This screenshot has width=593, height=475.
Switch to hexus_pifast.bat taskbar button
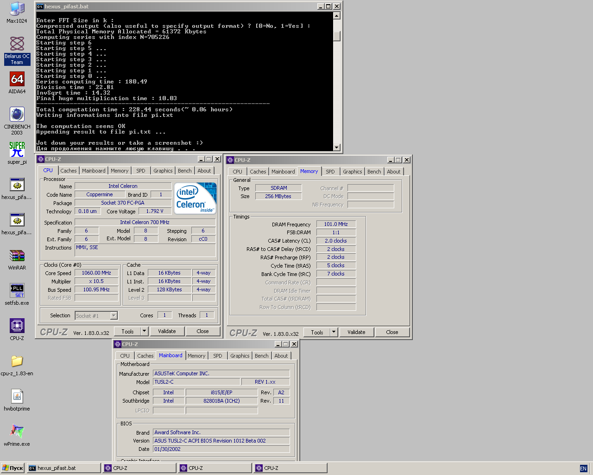point(64,468)
